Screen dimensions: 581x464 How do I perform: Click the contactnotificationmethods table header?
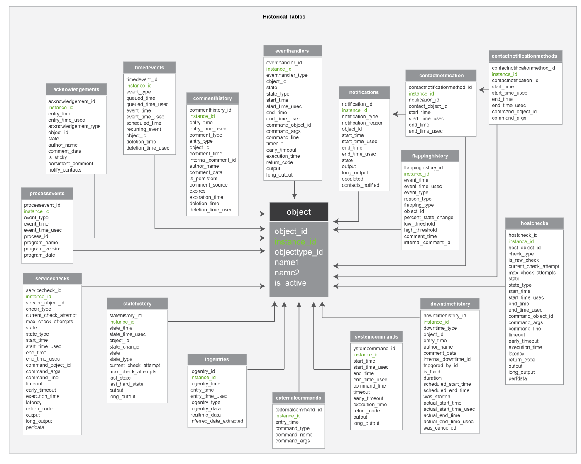(525, 56)
